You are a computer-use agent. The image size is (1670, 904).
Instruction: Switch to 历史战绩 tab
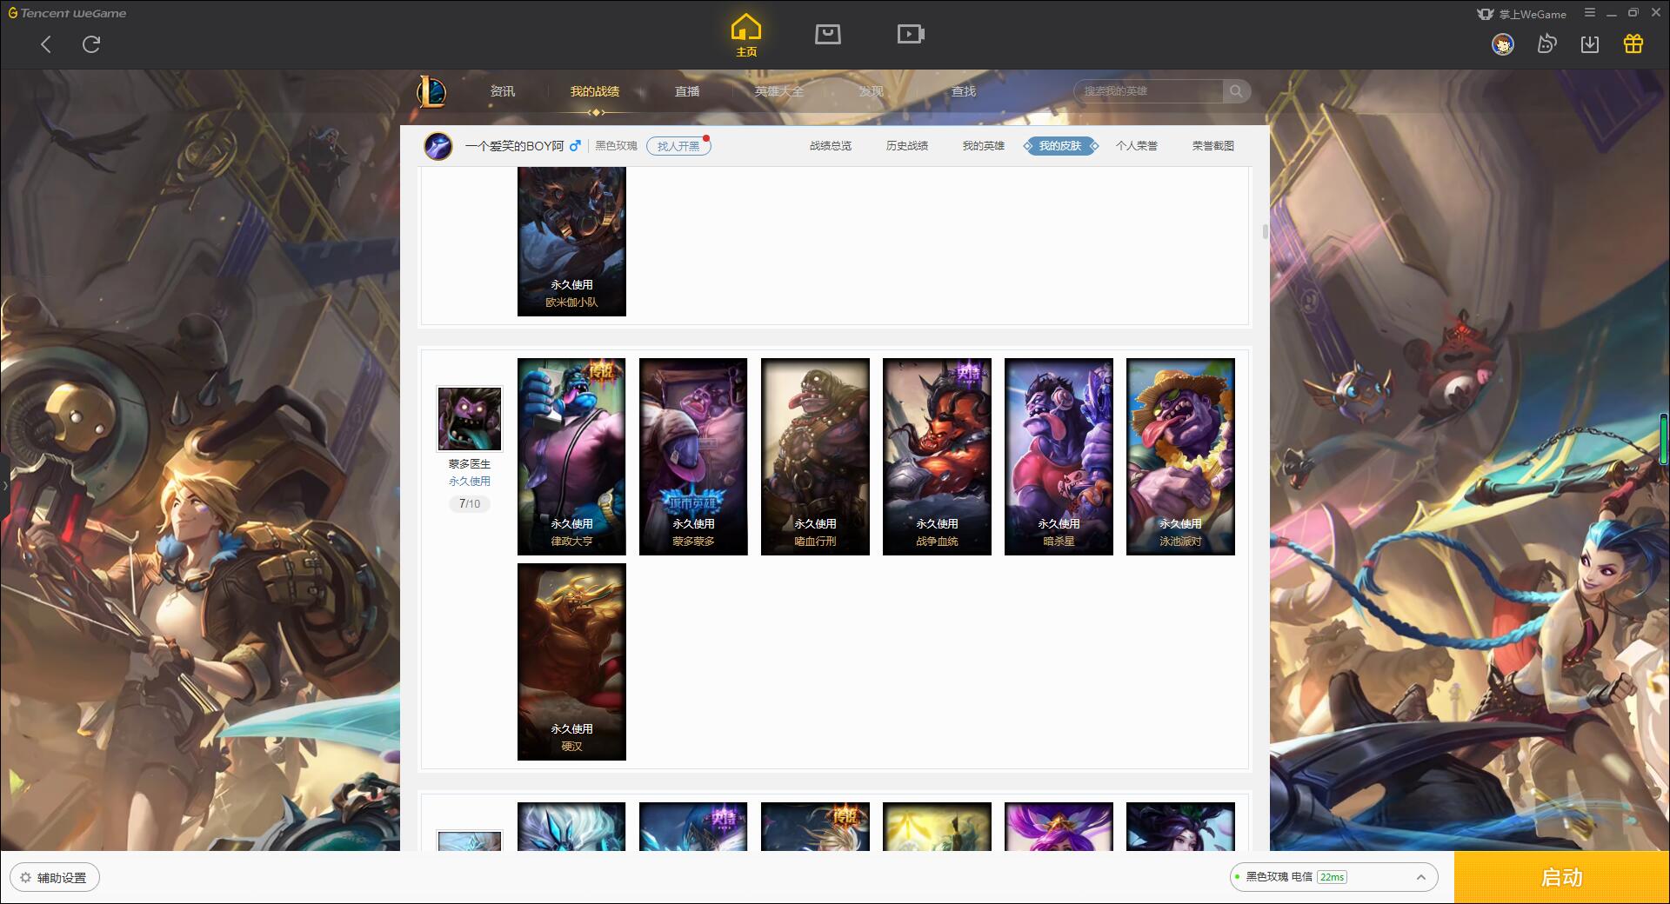tap(907, 146)
